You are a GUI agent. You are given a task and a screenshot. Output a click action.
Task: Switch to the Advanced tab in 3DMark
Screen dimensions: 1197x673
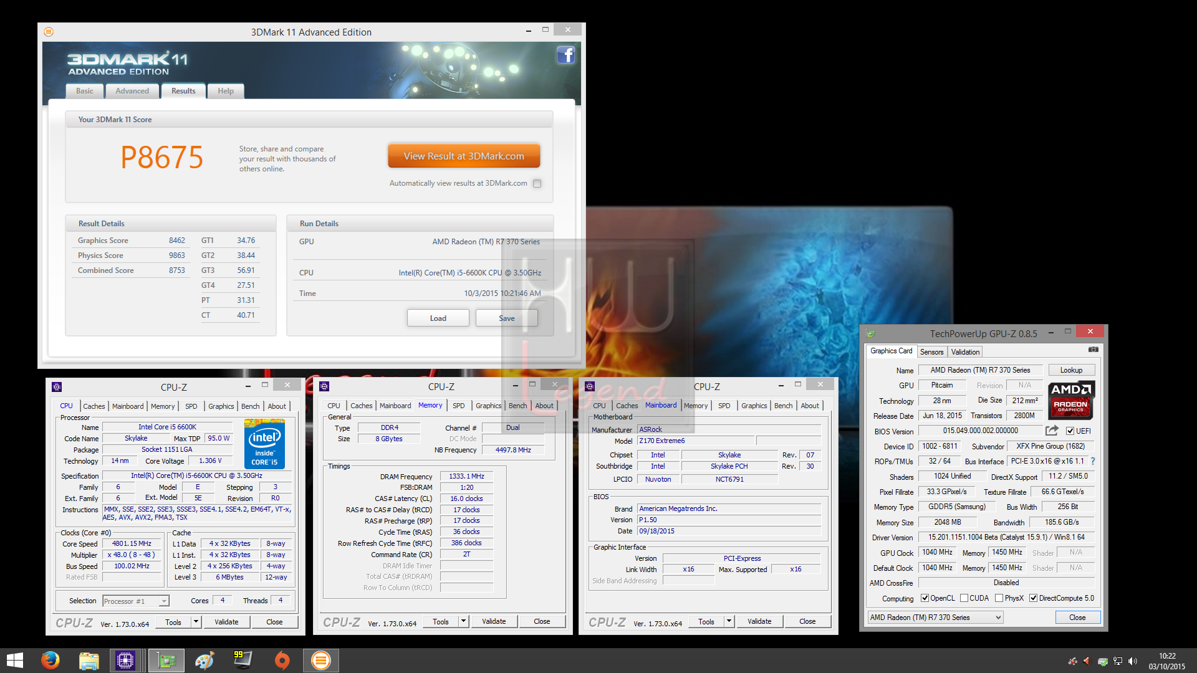(132, 91)
